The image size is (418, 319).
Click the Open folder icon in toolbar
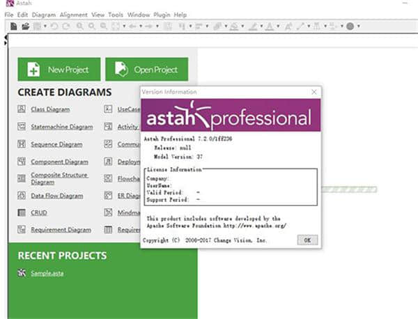(25, 26)
